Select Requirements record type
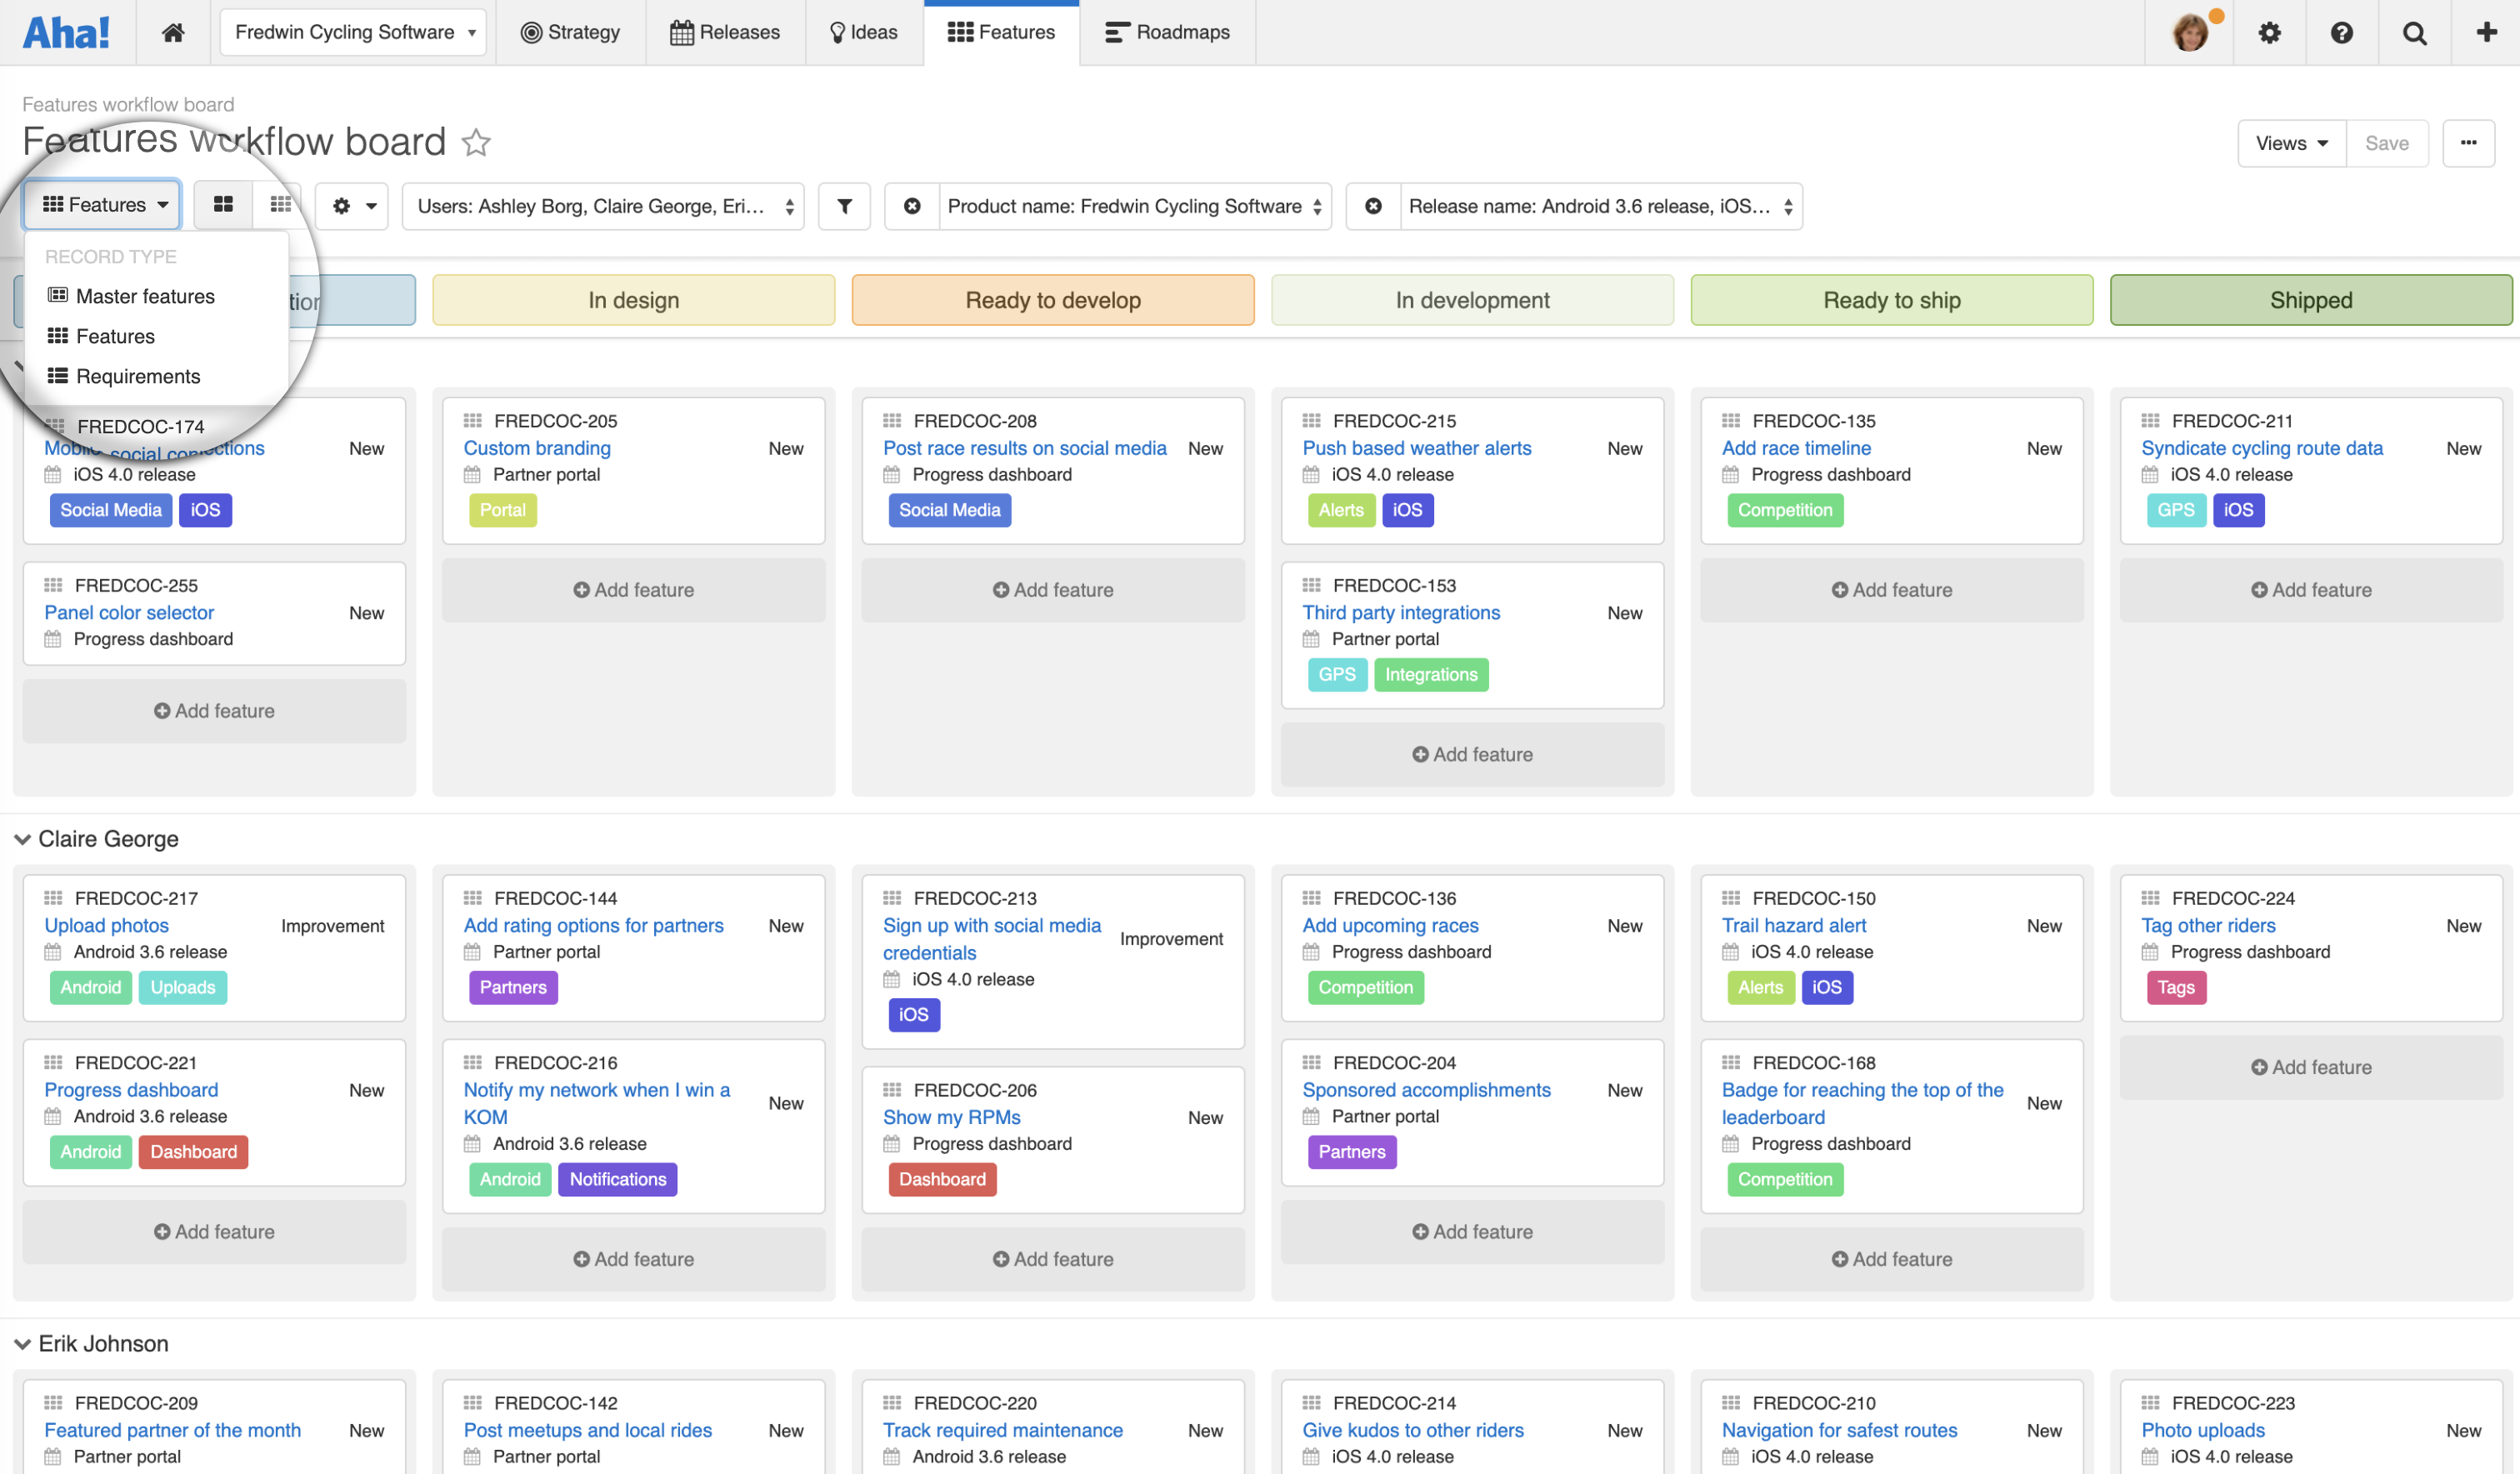2520x1474 pixels. pyautogui.click(x=137, y=376)
